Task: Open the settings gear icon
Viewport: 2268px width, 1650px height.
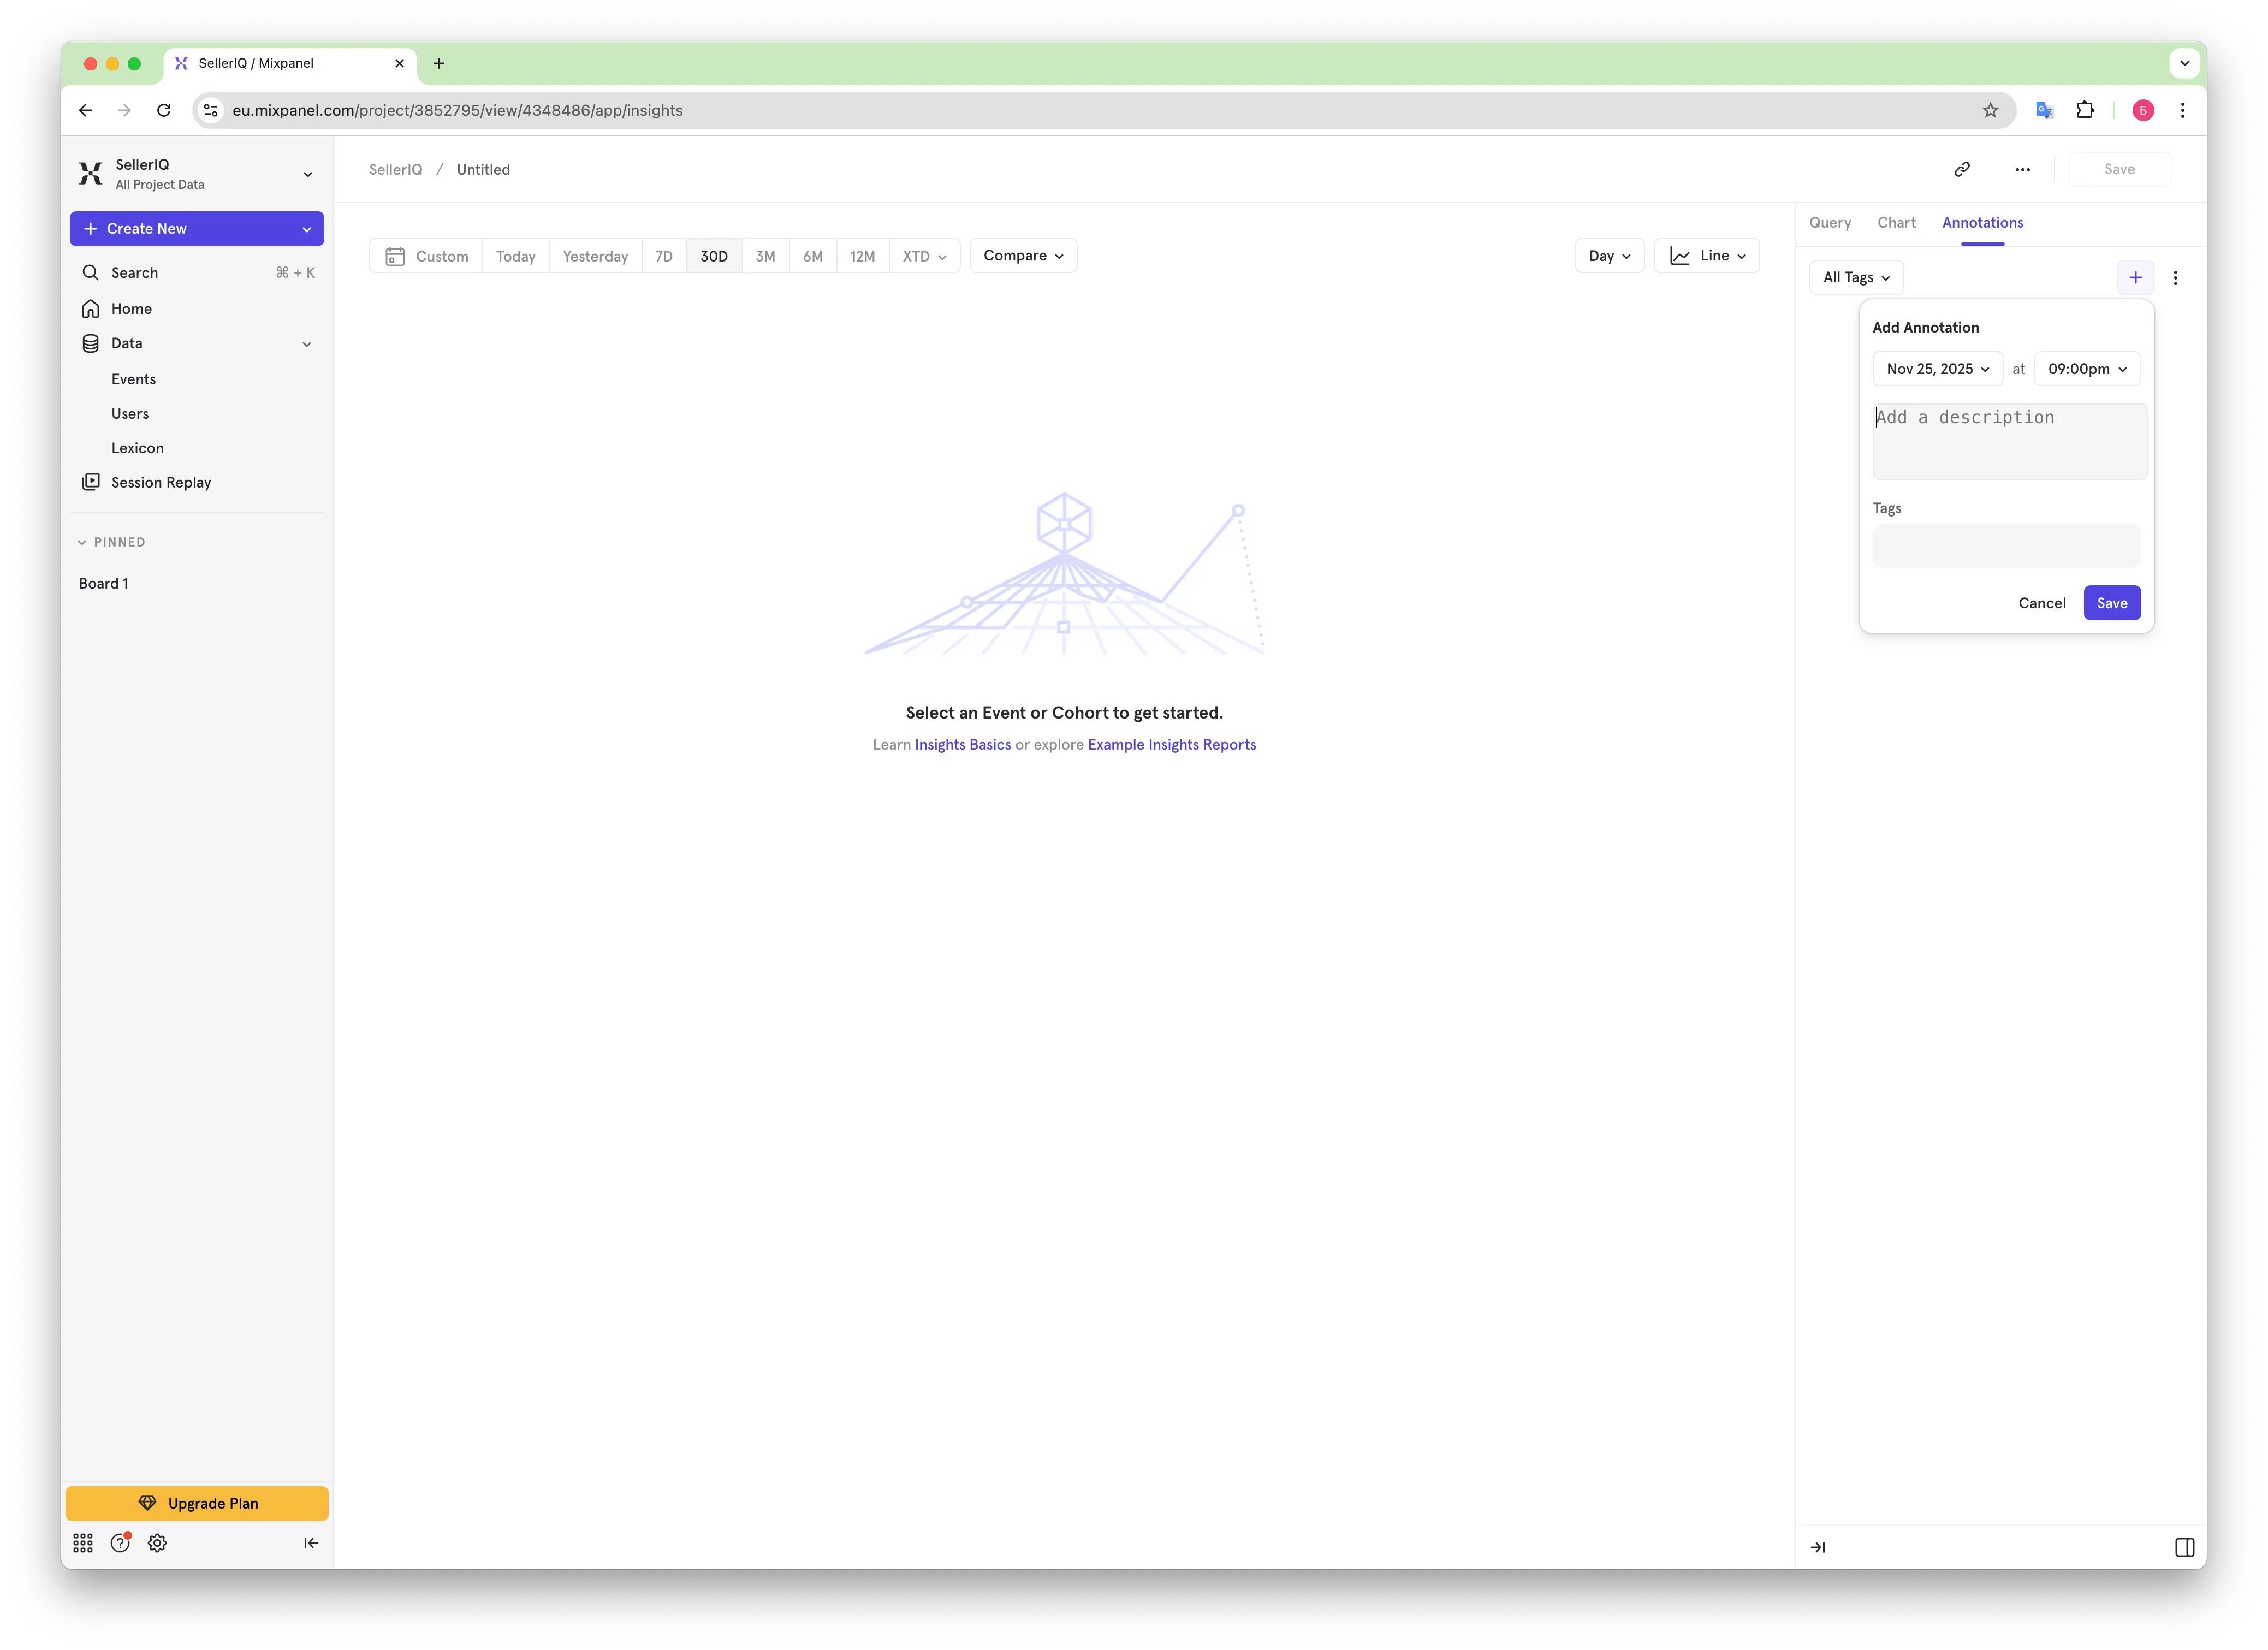Action: click(x=157, y=1543)
